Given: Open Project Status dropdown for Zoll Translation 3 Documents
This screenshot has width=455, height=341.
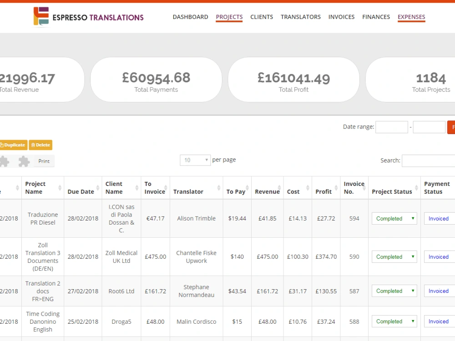Looking at the screenshot, I should [x=394, y=257].
